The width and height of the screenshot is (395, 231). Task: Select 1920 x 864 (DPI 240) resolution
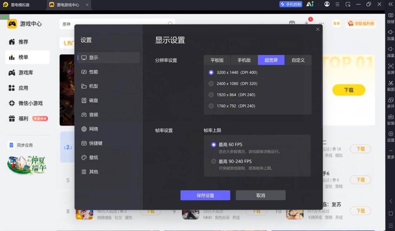(232, 95)
